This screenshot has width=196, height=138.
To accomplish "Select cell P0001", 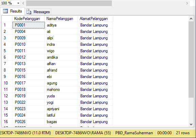I will 28,25.
